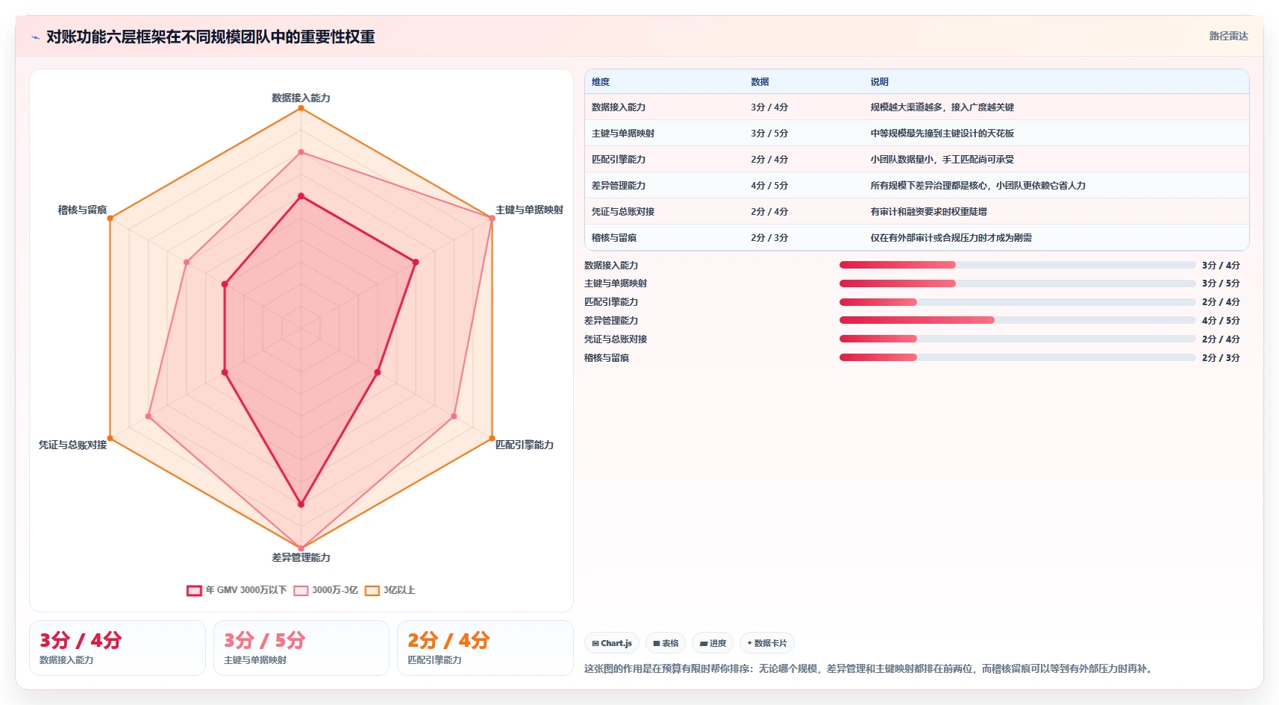Viewport: 1279px width, 705px height.
Task: Click the 4分 / 5分 value in the table
Action: 769,186
